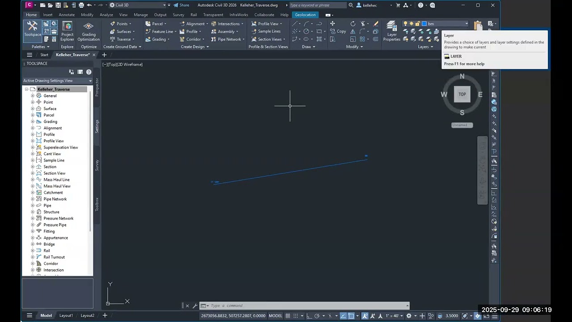
Task: Toggle polar tracking in status bar
Action: click(317, 316)
